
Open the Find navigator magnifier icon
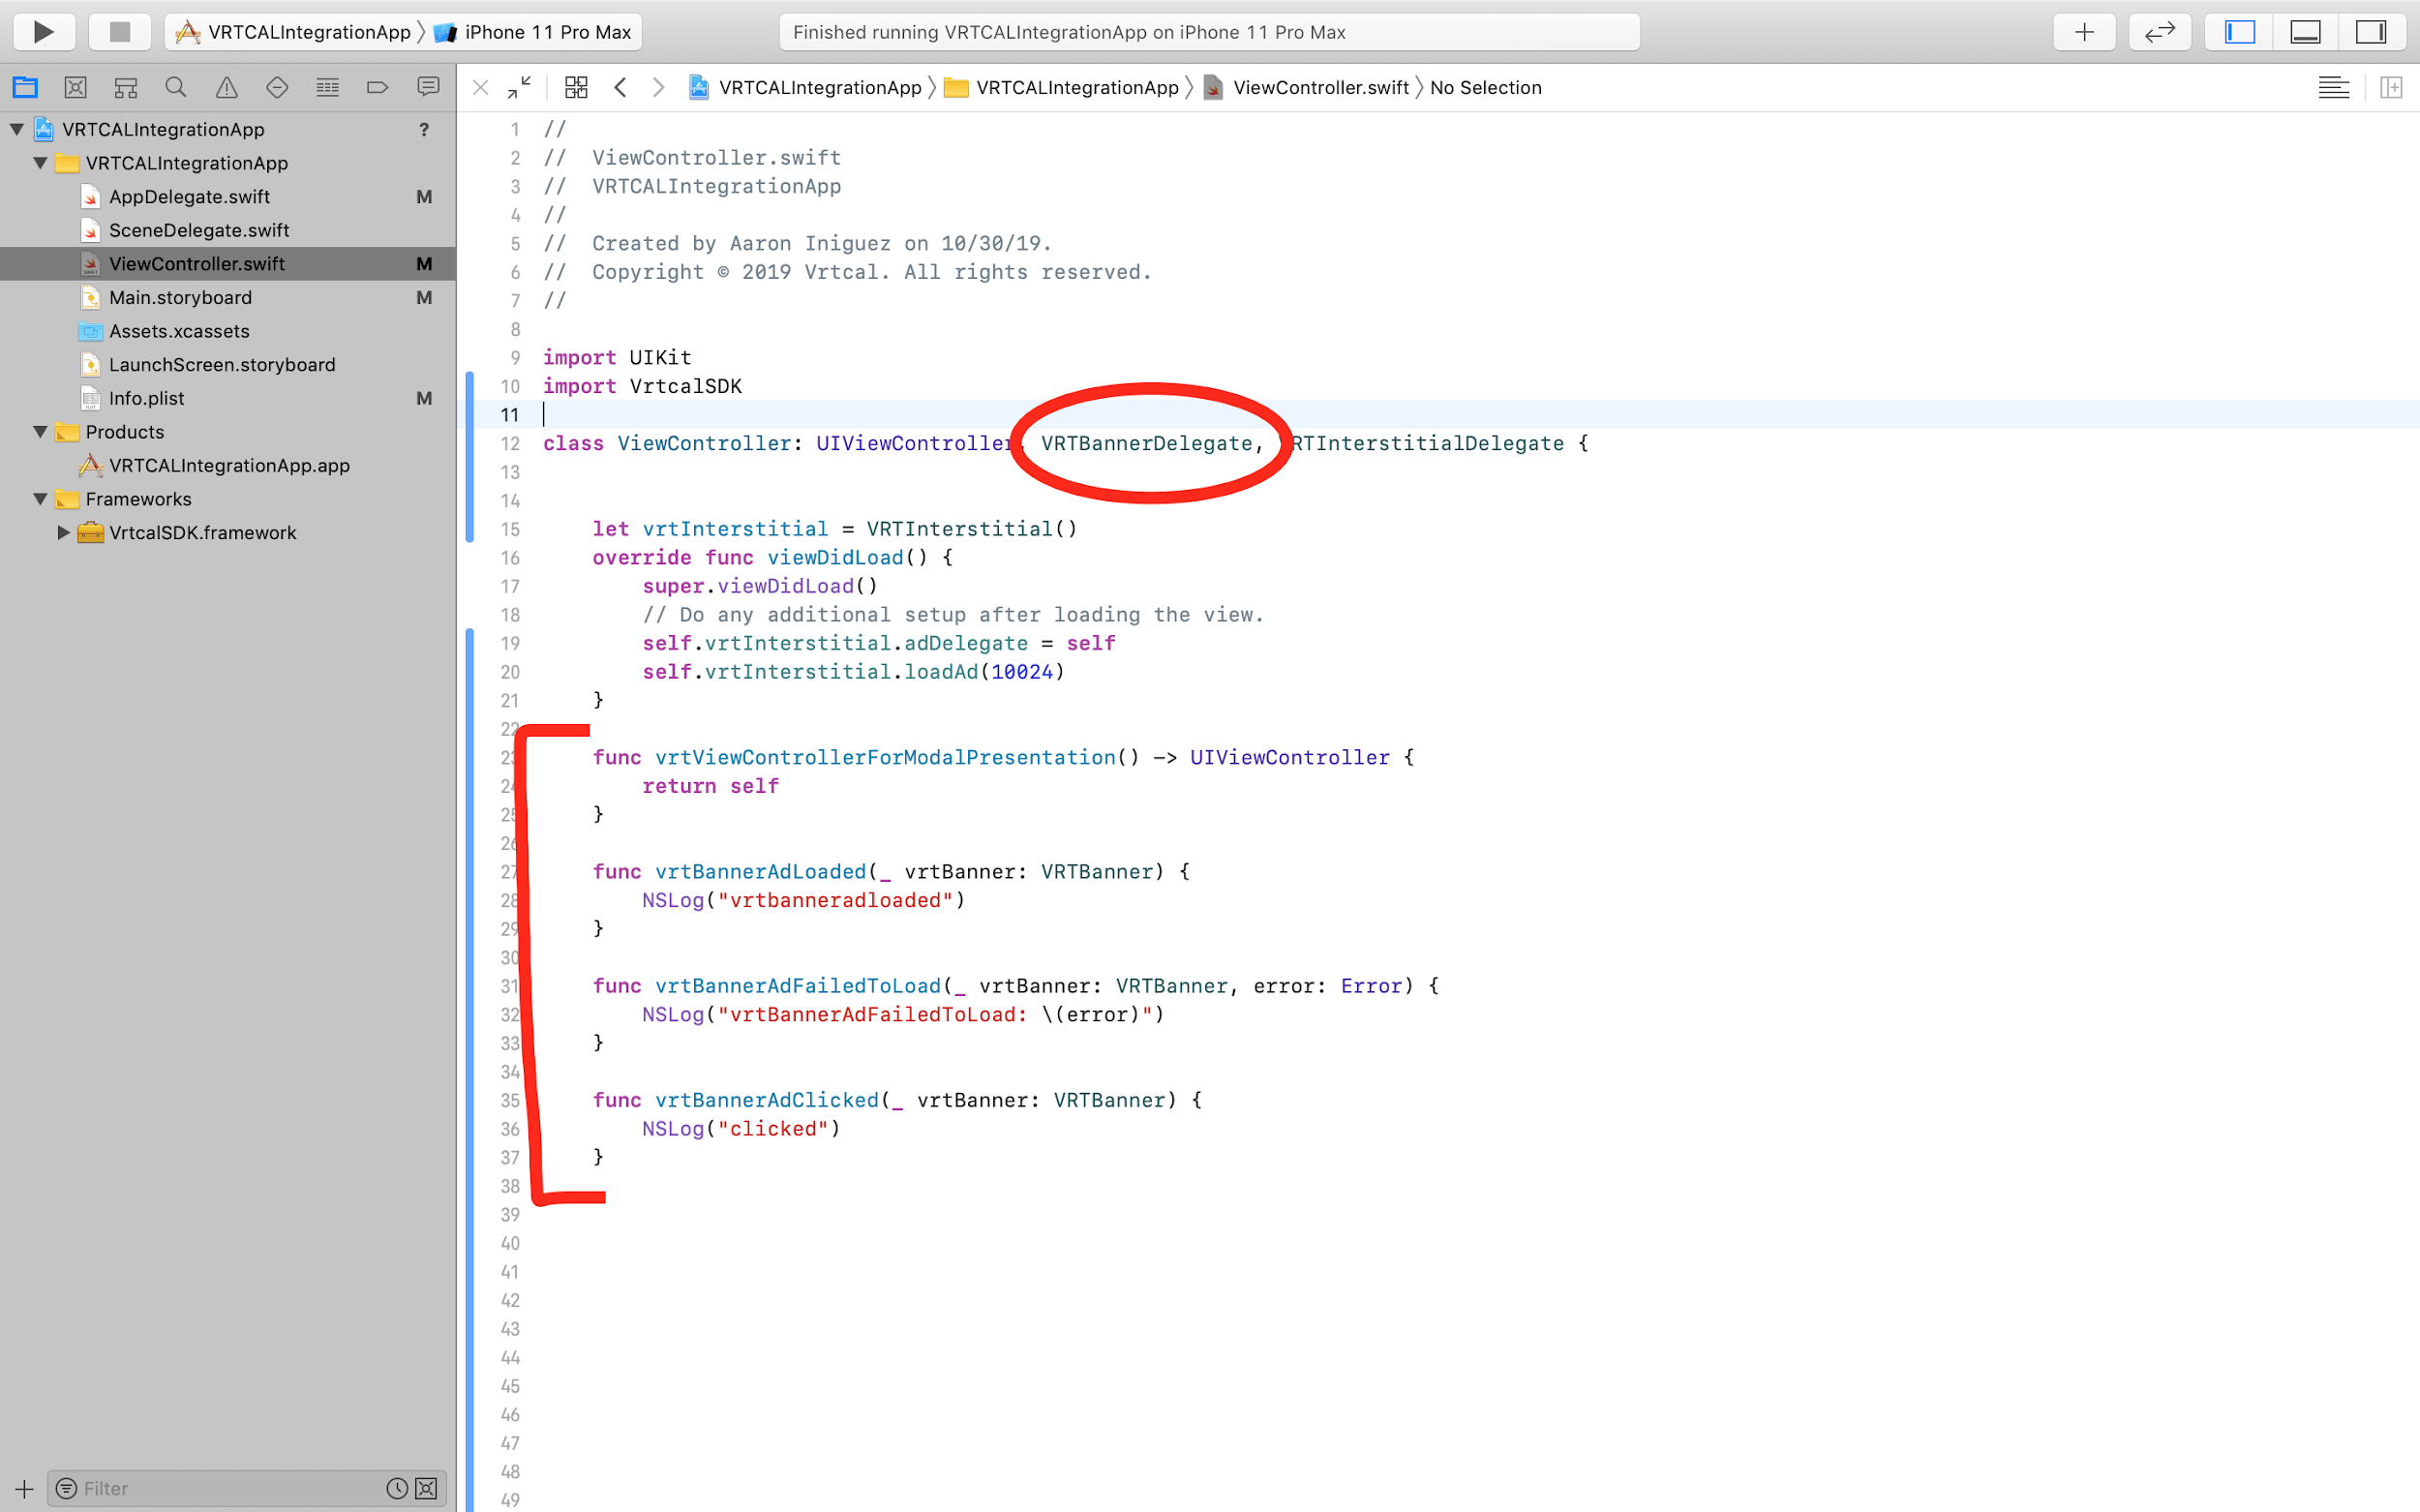(x=176, y=88)
